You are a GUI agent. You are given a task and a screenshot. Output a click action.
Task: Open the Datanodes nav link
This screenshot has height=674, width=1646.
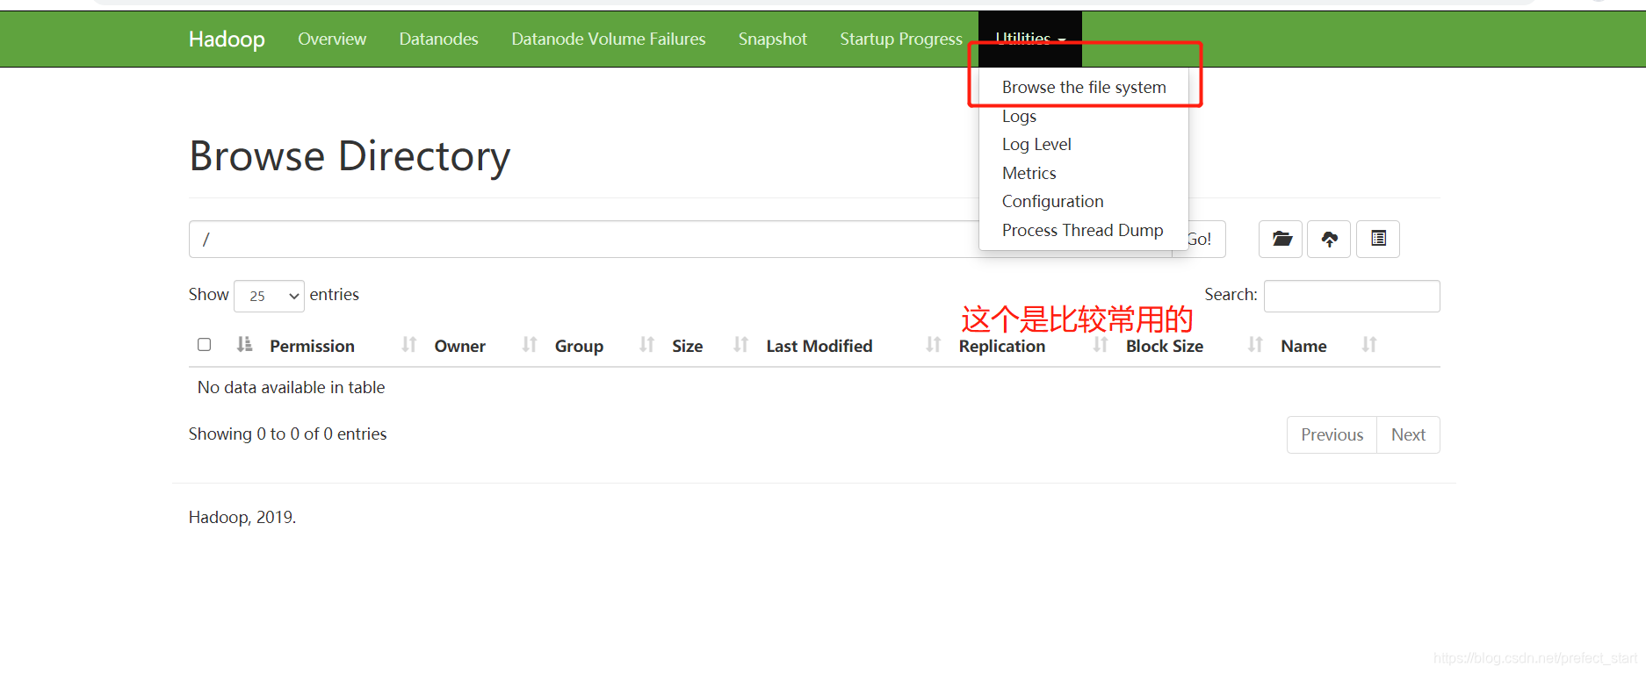[x=438, y=39]
